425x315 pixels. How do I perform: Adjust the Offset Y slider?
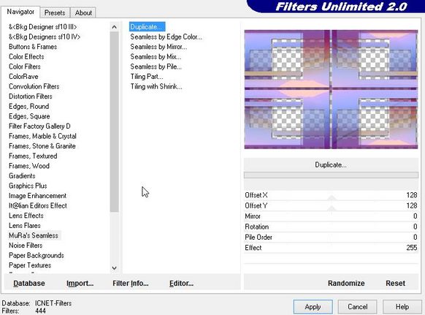[x=331, y=205]
